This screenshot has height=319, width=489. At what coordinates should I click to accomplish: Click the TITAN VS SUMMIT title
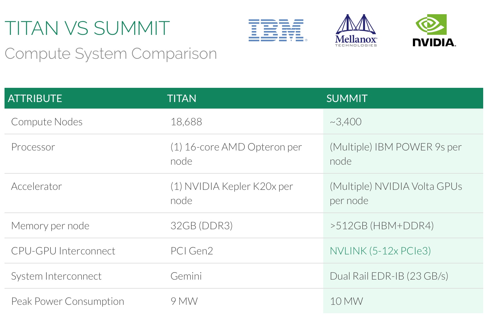pyautogui.click(x=87, y=28)
